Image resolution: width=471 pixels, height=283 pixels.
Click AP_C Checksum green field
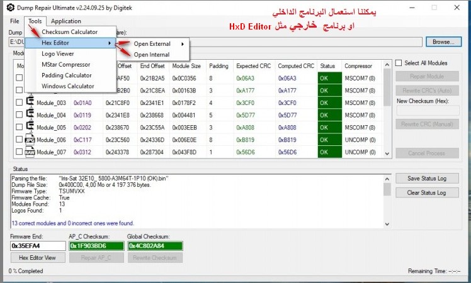(x=96, y=246)
